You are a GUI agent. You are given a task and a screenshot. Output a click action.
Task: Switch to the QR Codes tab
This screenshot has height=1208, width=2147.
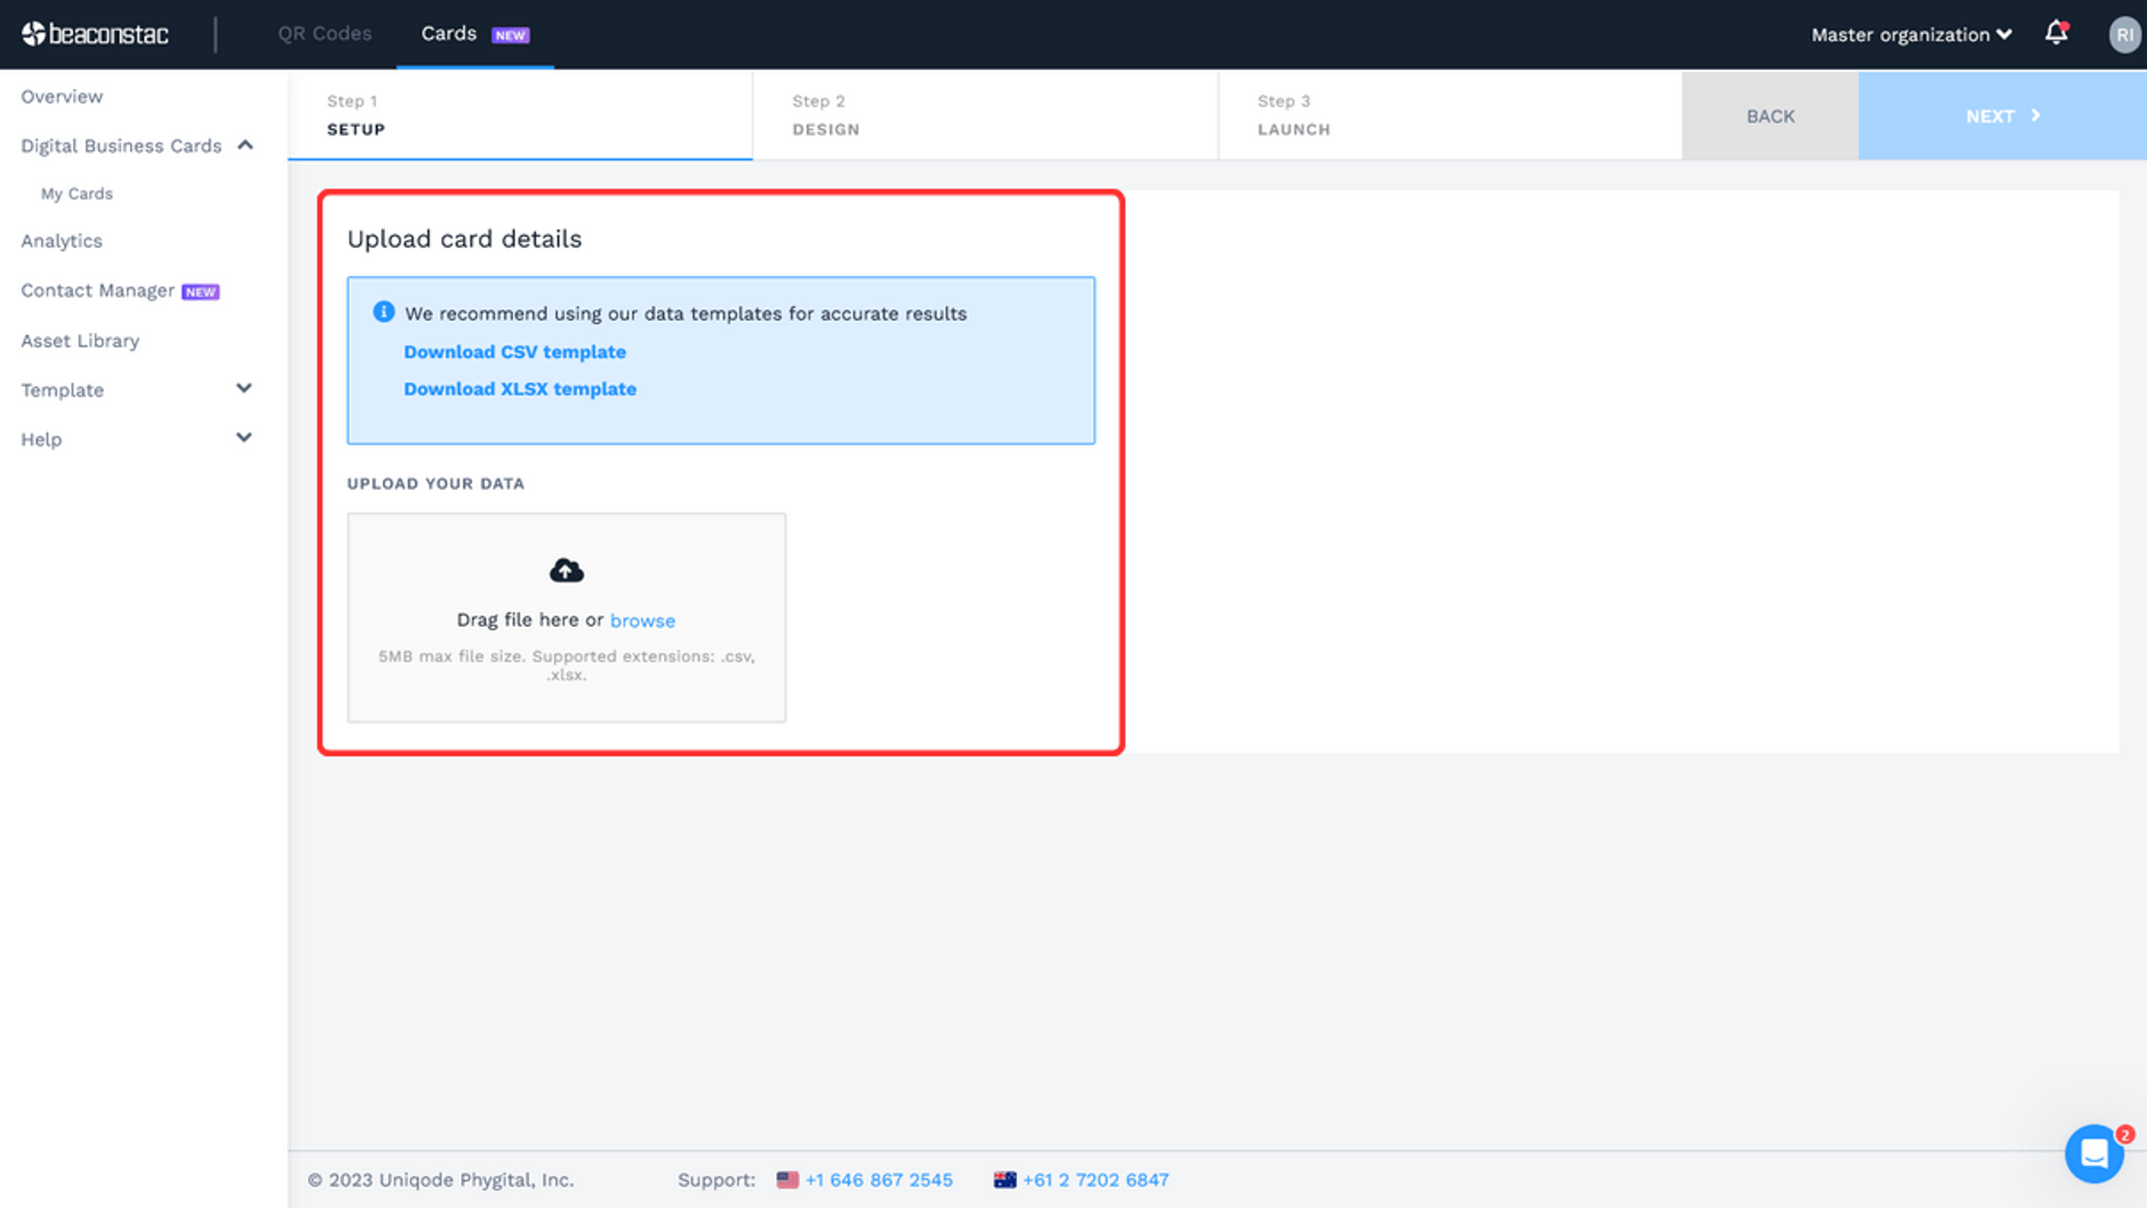(324, 34)
